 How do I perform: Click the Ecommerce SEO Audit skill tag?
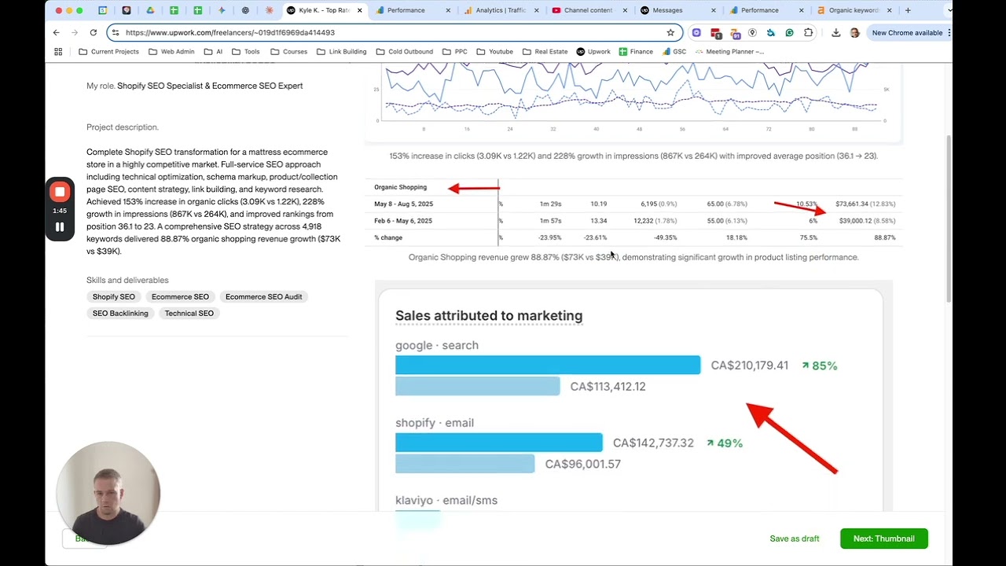coord(263,297)
